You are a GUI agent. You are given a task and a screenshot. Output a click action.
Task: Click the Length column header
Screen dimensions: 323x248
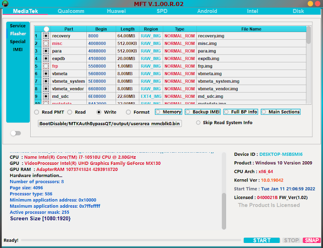127,29
